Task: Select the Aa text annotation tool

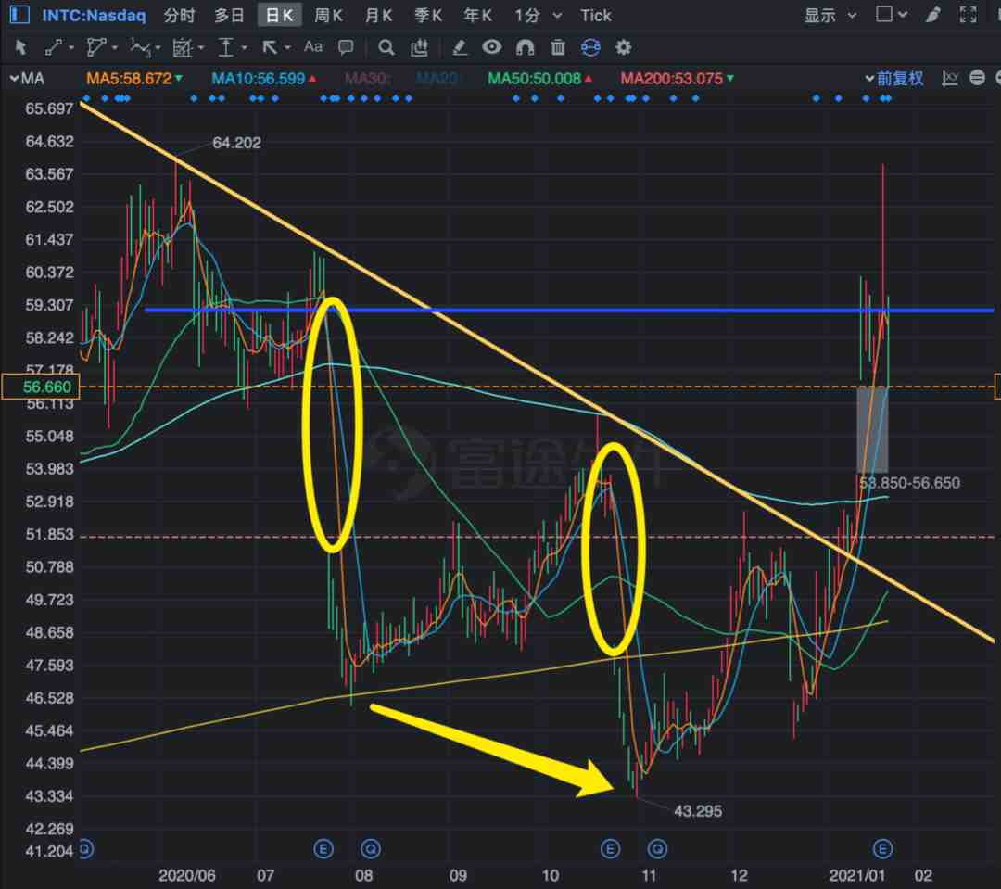Action: tap(313, 46)
